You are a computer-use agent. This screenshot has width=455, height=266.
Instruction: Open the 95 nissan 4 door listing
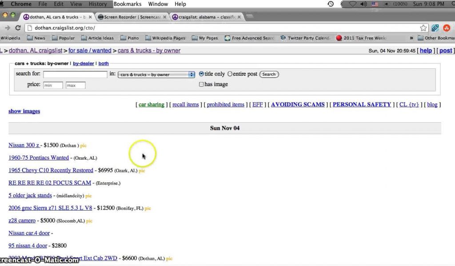(x=28, y=246)
